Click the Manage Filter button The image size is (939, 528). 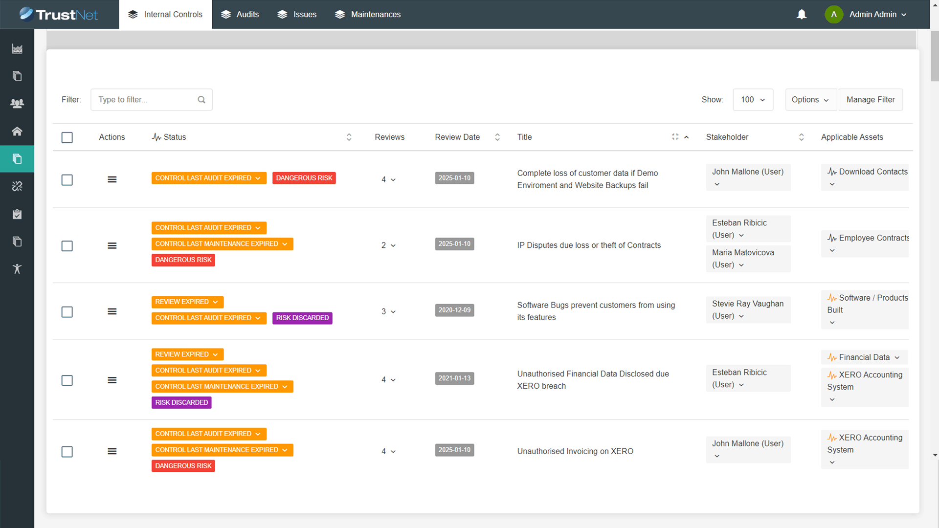[x=871, y=100]
